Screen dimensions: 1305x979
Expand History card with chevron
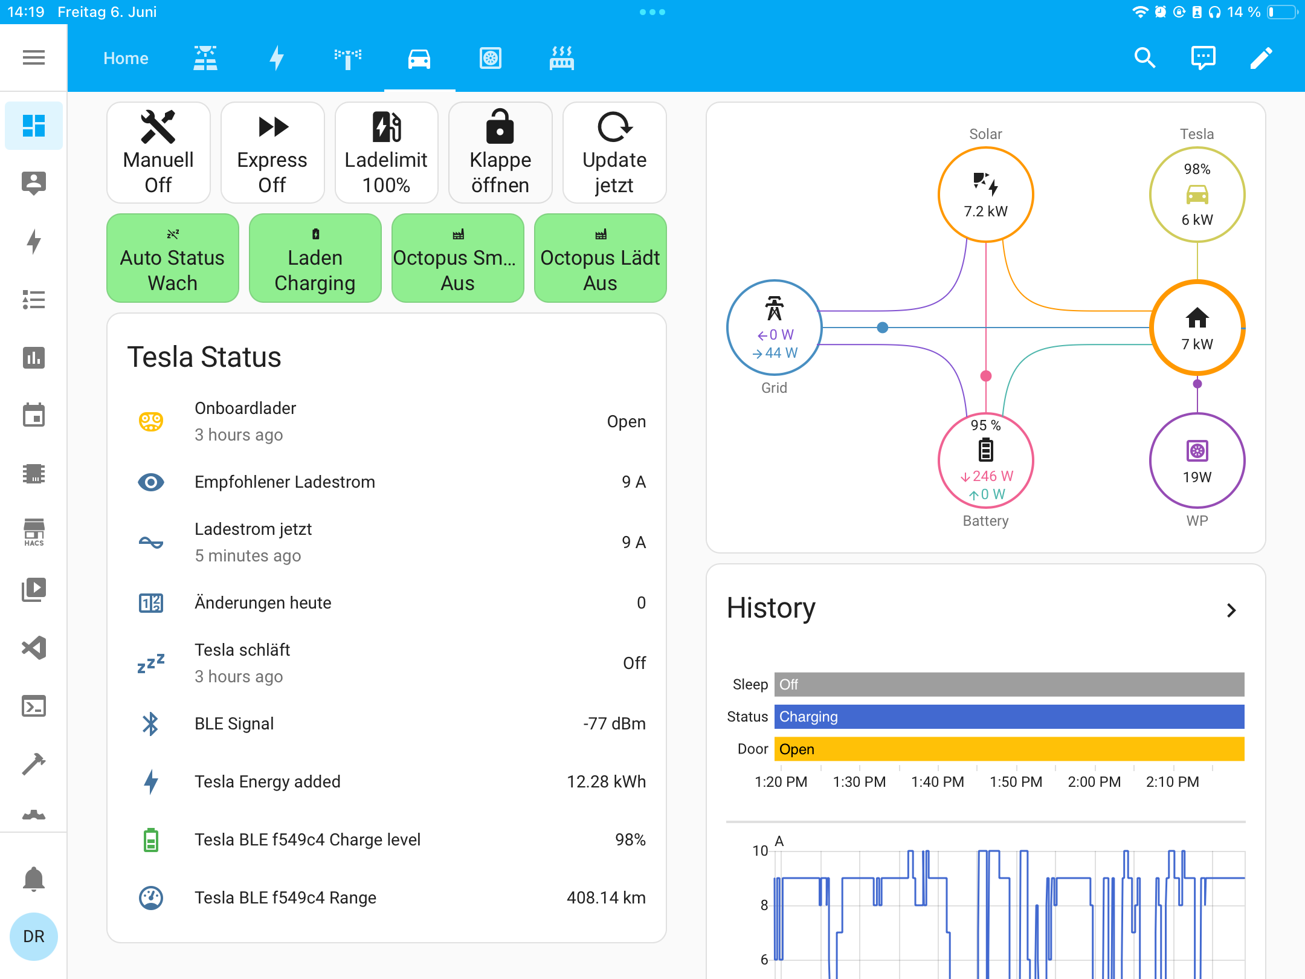(x=1231, y=610)
